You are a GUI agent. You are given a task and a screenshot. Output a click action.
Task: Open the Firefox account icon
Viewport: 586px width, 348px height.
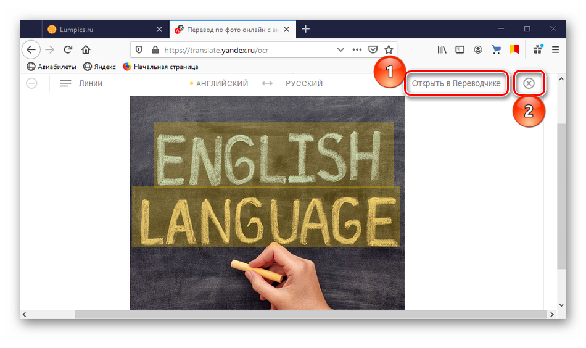(478, 50)
